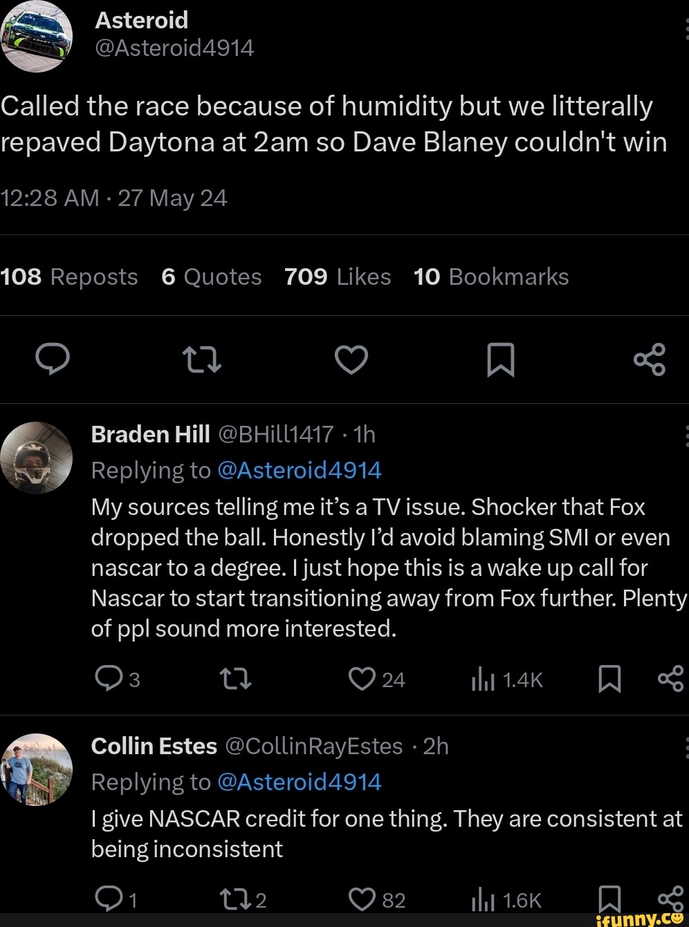Open reply on Braden Hill's comment
Viewport: 689px width, 927px height.
[x=109, y=680]
